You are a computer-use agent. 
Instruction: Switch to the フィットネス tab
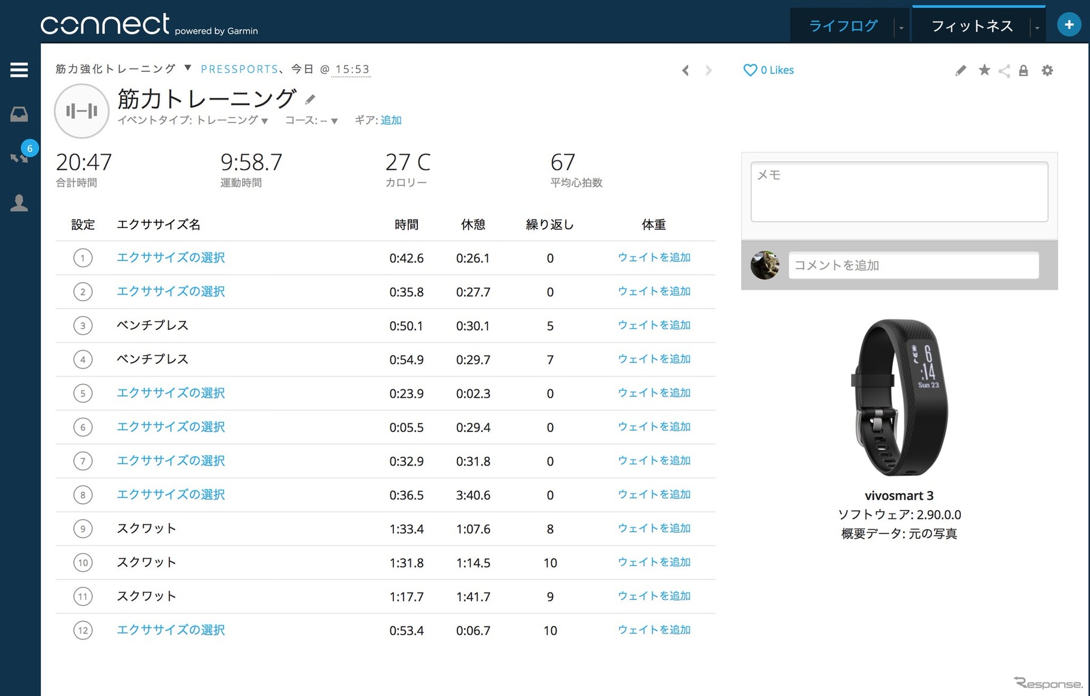pos(972,26)
